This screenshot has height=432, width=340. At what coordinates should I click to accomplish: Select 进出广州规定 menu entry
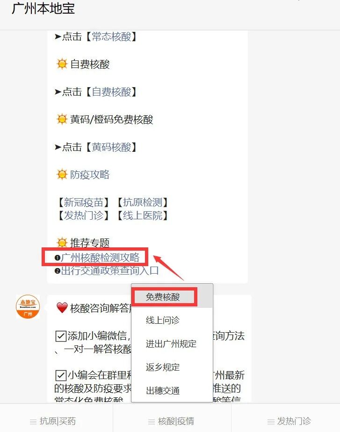pos(172,343)
